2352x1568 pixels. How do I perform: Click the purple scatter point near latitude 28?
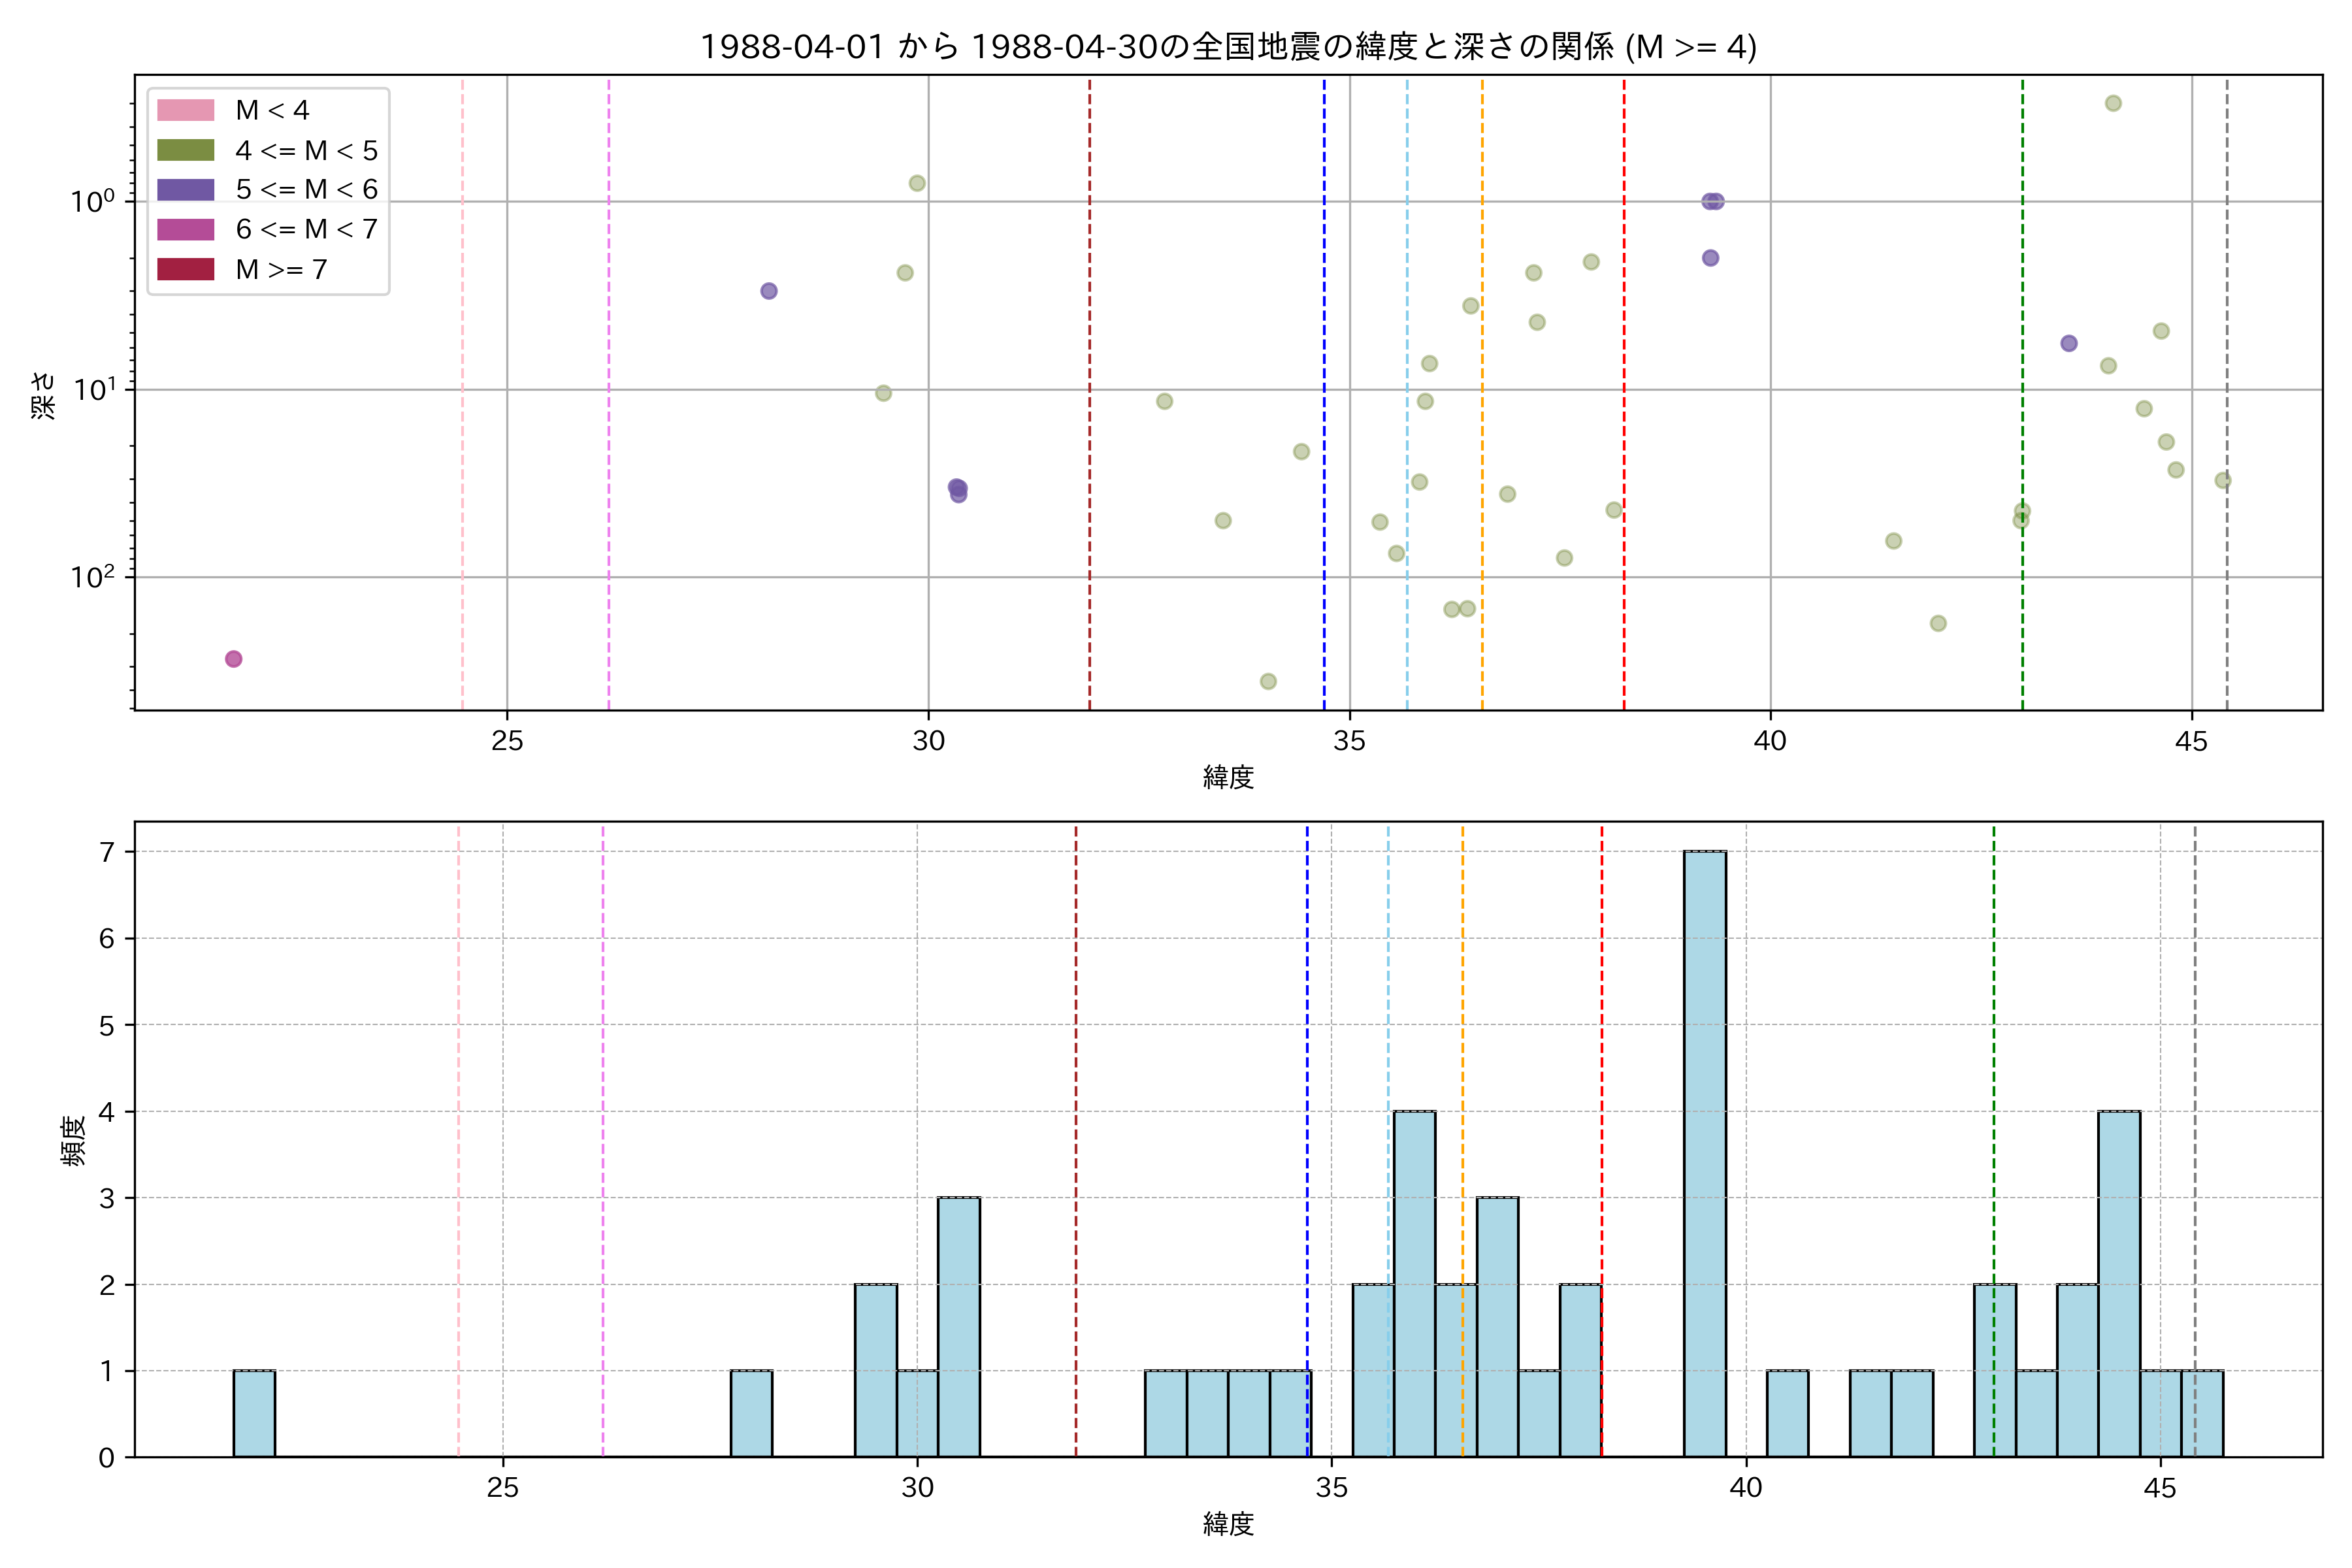coord(768,291)
